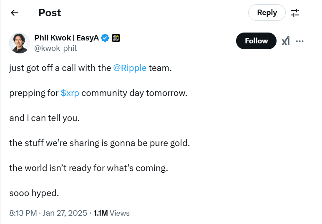
Task: Click the $xrp cashtag link
Action: pyautogui.click(x=69, y=93)
